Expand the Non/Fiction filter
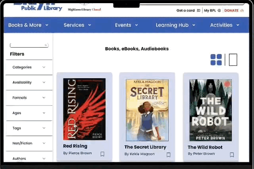254x169 pixels. tap(29, 143)
